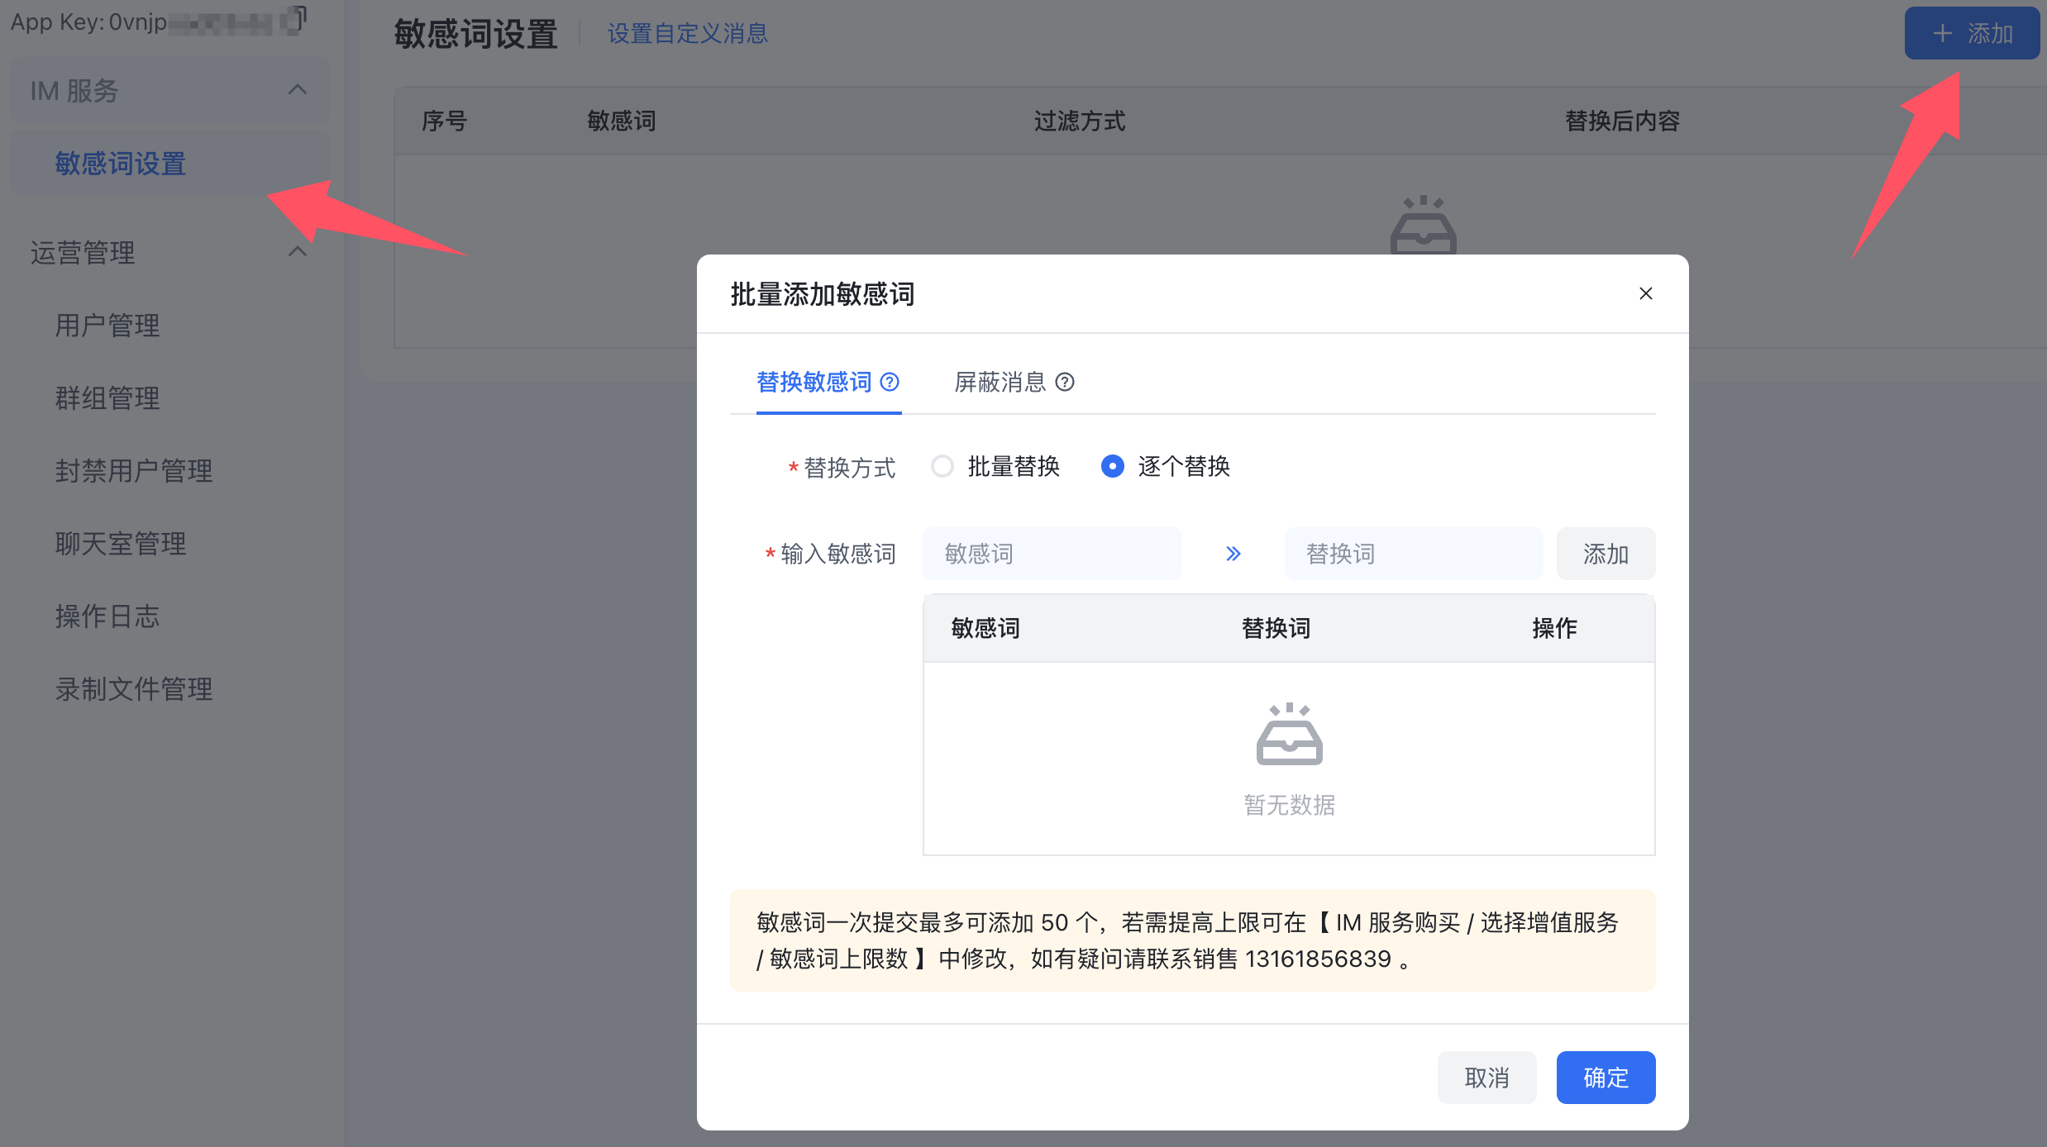Click the 替换词 input field

pyautogui.click(x=1413, y=554)
